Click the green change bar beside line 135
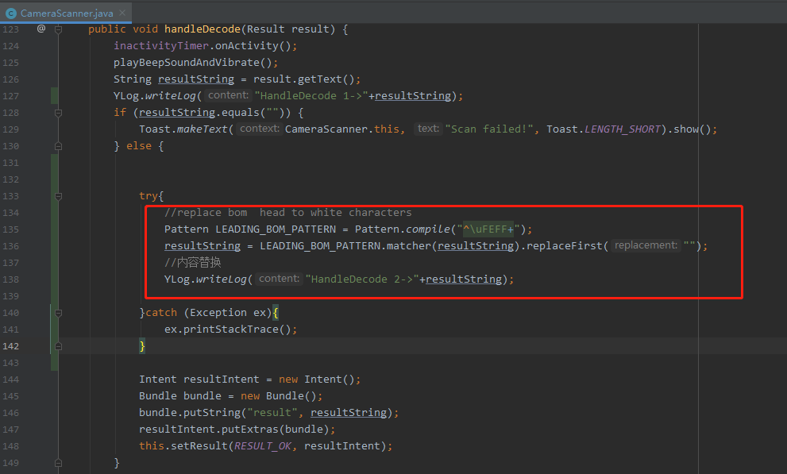787x474 pixels. 53,229
